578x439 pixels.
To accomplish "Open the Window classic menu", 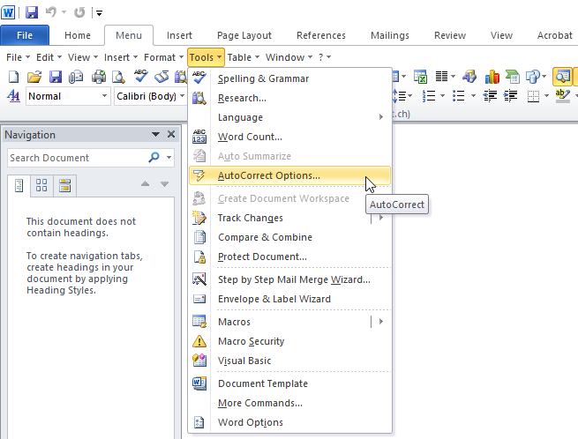I will 289,57.
